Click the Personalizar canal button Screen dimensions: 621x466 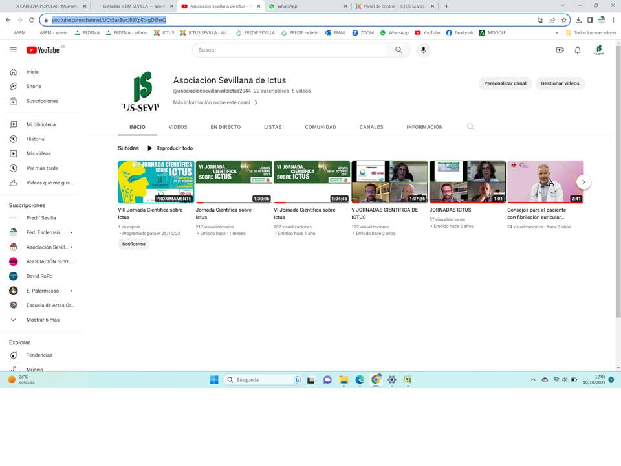505,83
